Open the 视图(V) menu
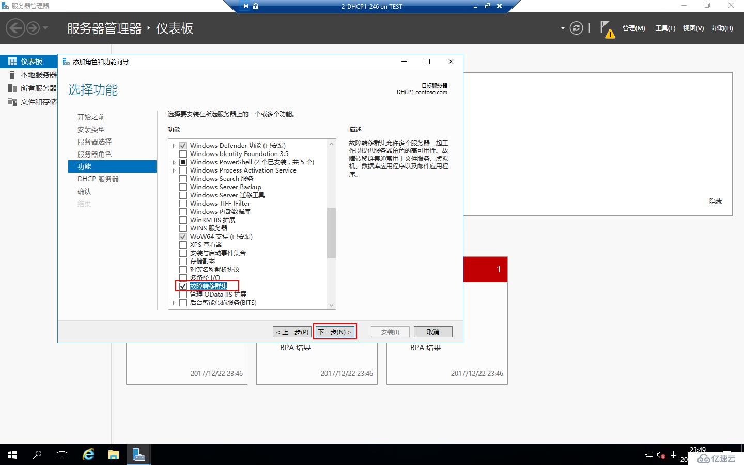The width and height of the screenshot is (744, 465). tap(693, 28)
